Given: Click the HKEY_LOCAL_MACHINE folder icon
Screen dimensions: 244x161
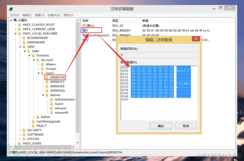Looking at the screenshot, I should [20, 34].
